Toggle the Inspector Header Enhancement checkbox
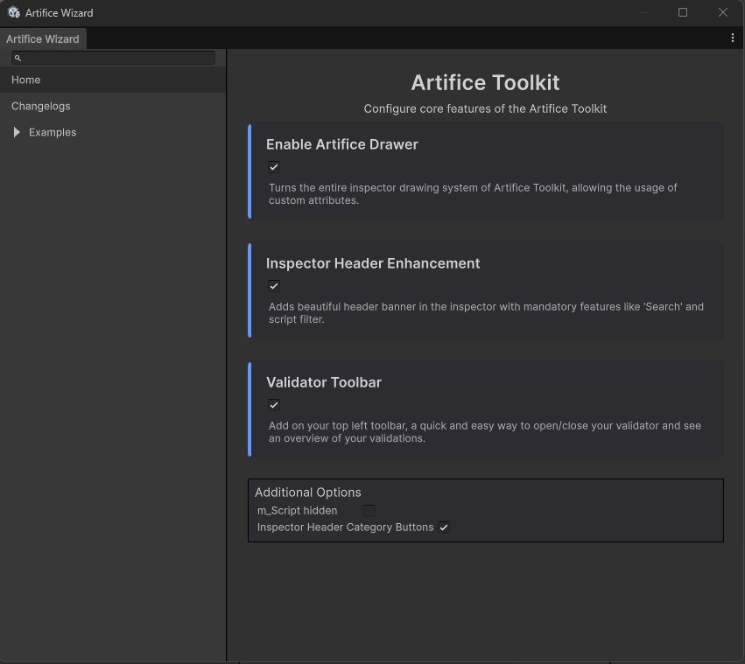 click(274, 286)
